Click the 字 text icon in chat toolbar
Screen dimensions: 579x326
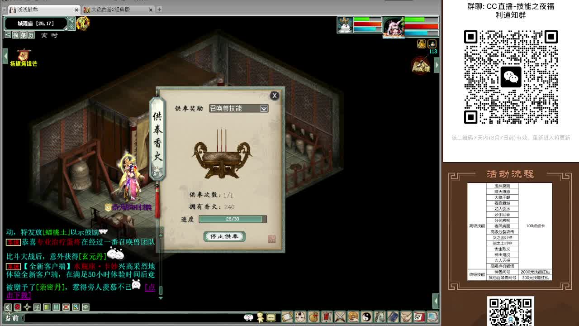coord(37,307)
